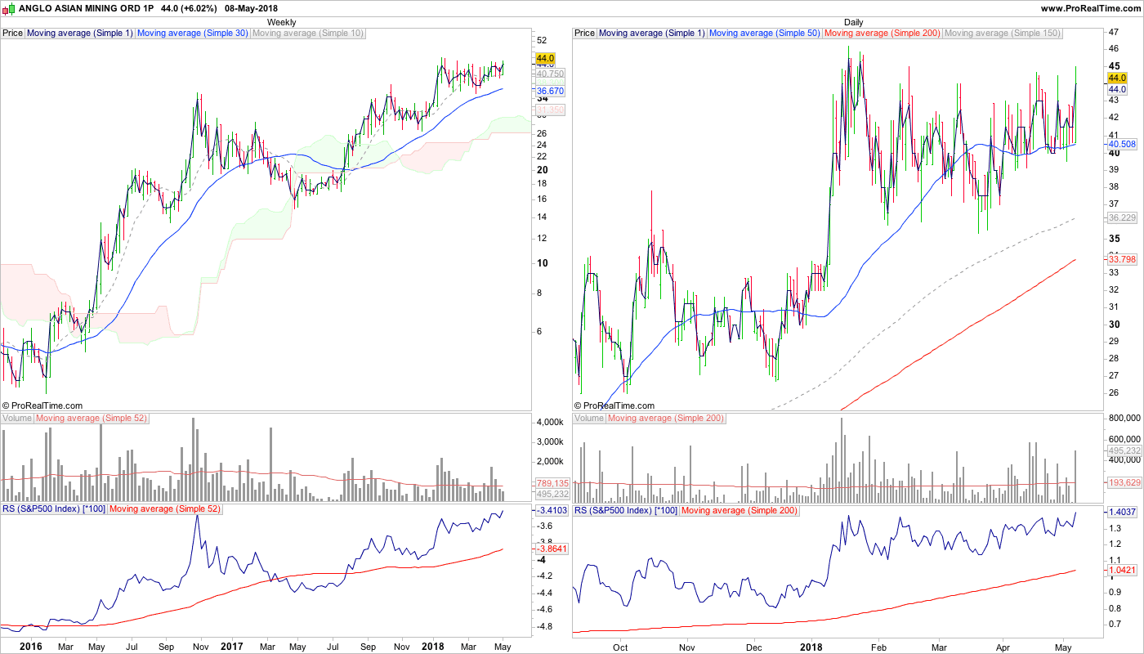Click the 40.750 value label on Weekly axis
The image size is (1144, 654).
pyautogui.click(x=550, y=74)
